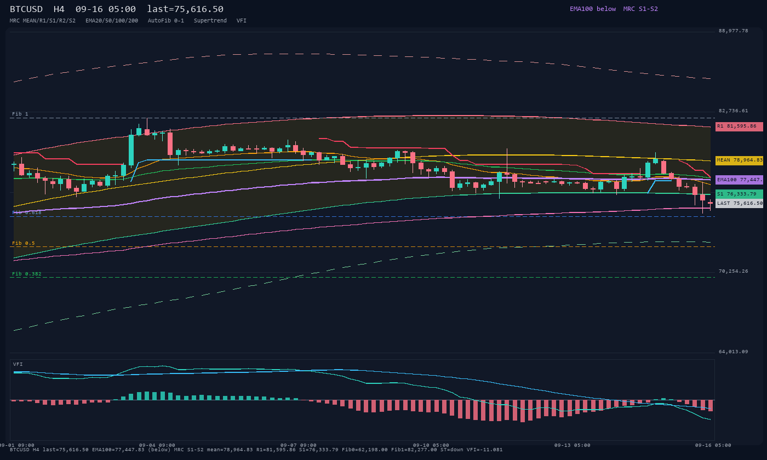Click the 70,254.26 price axis label
767x460 pixels.
733,271
